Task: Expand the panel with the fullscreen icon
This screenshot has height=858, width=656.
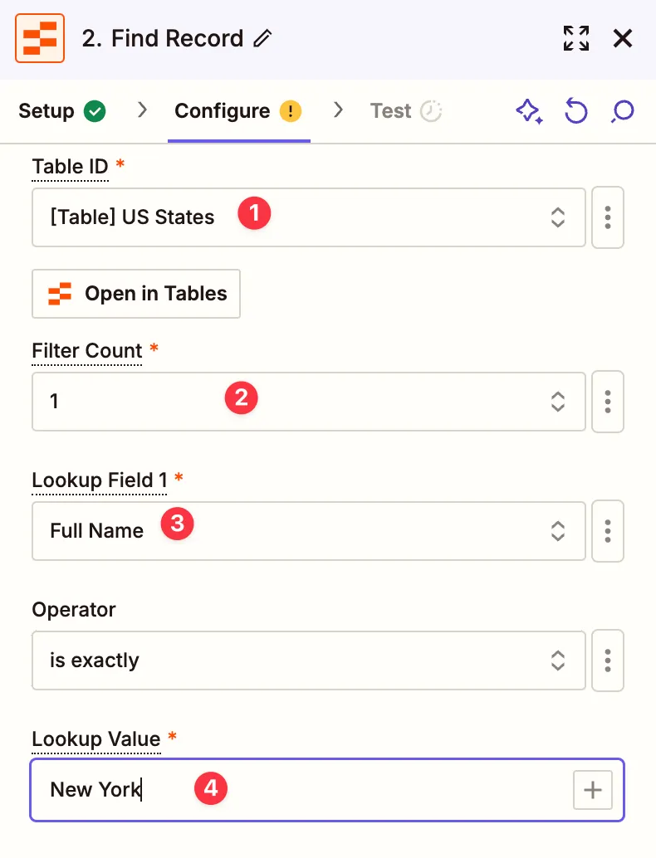Action: (x=575, y=38)
